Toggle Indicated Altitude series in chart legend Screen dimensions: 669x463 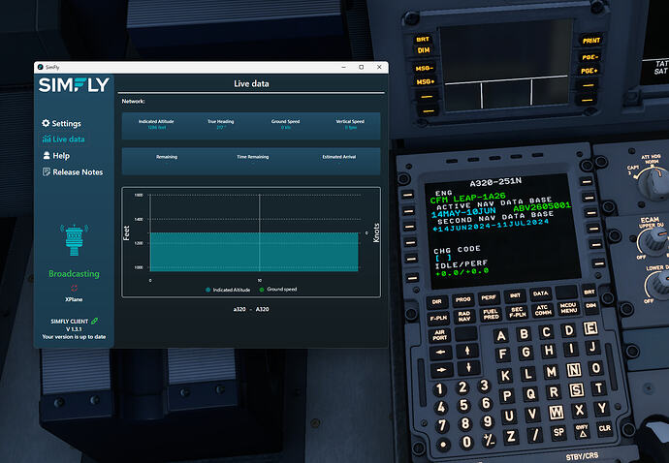click(x=228, y=290)
